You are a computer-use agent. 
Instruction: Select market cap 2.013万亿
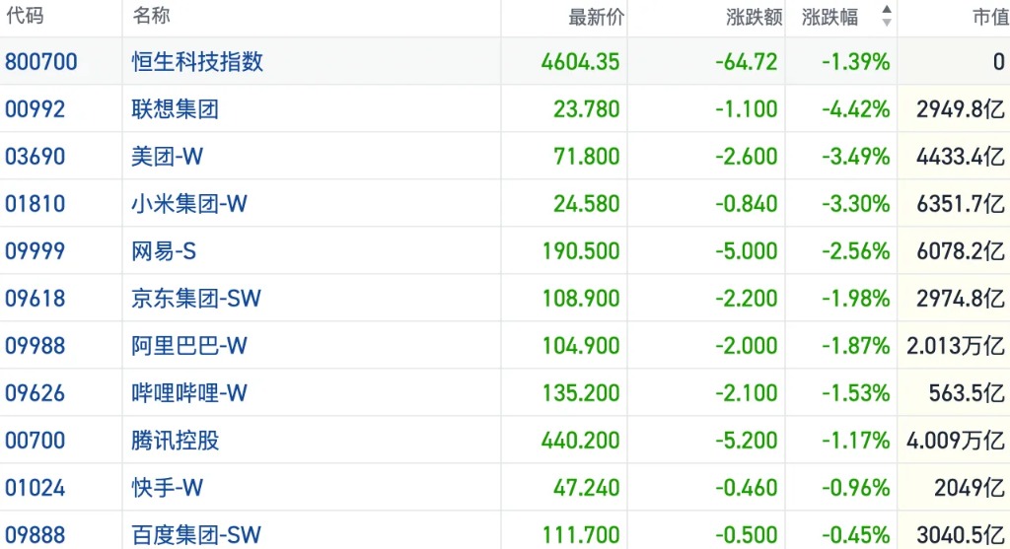pyautogui.click(x=956, y=346)
